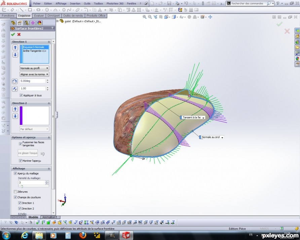Switch to the Animation1 tab
The width and height of the screenshot is (300, 240).
pos(49,217)
